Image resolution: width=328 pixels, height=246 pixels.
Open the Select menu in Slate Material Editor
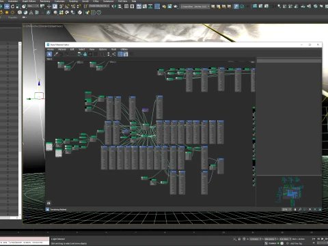tap(81, 49)
